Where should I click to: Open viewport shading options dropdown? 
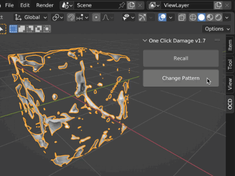coord(227,17)
